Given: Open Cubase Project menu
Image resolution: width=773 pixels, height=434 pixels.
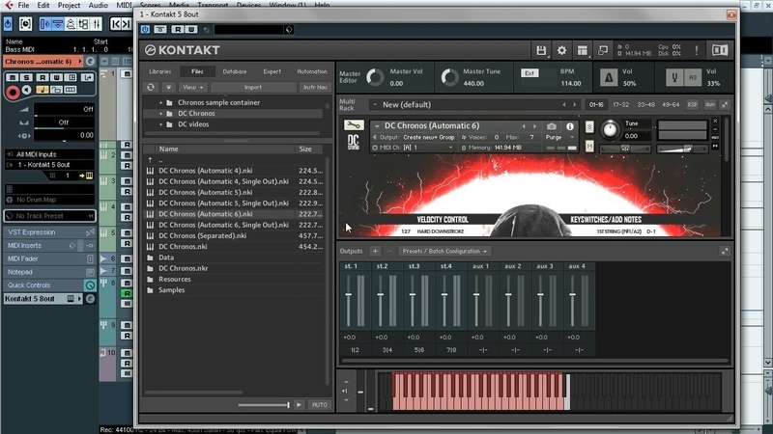Looking at the screenshot, I should (x=69, y=5).
